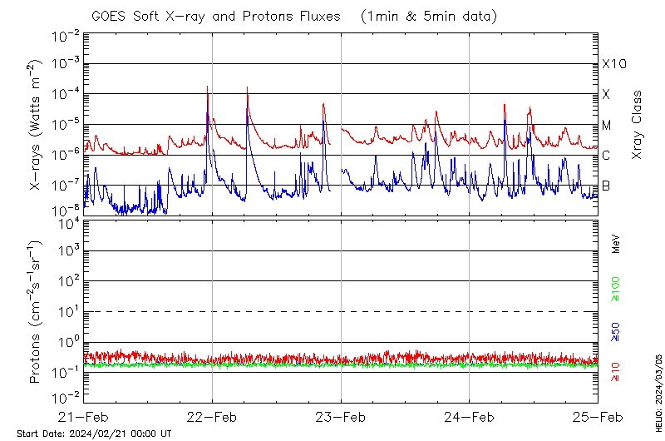This screenshot has width=665, height=441.
Task: Select the X flare class label
Action: click(x=606, y=95)
